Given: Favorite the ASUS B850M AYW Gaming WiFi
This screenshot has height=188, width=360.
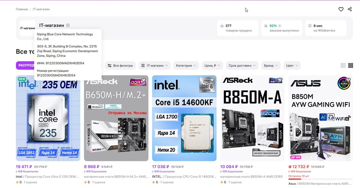Looking at the screenshot, I should click(x=348, y=80).
